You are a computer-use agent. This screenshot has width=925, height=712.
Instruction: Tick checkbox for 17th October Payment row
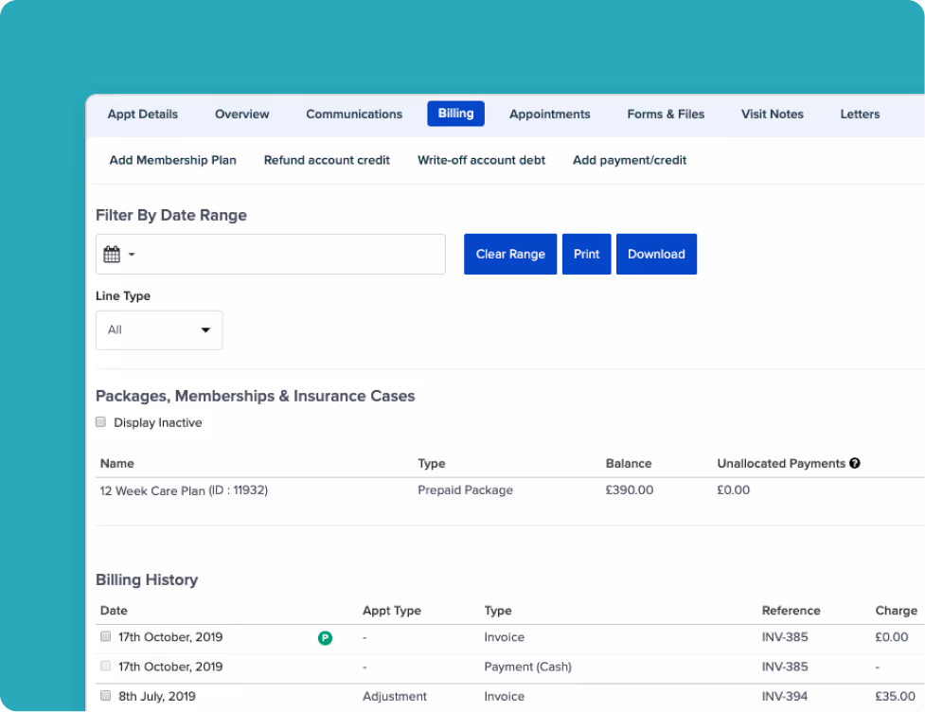pos(106,666)
